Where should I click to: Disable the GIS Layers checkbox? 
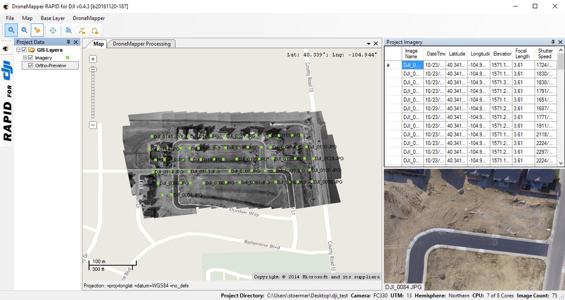[24, 49]
